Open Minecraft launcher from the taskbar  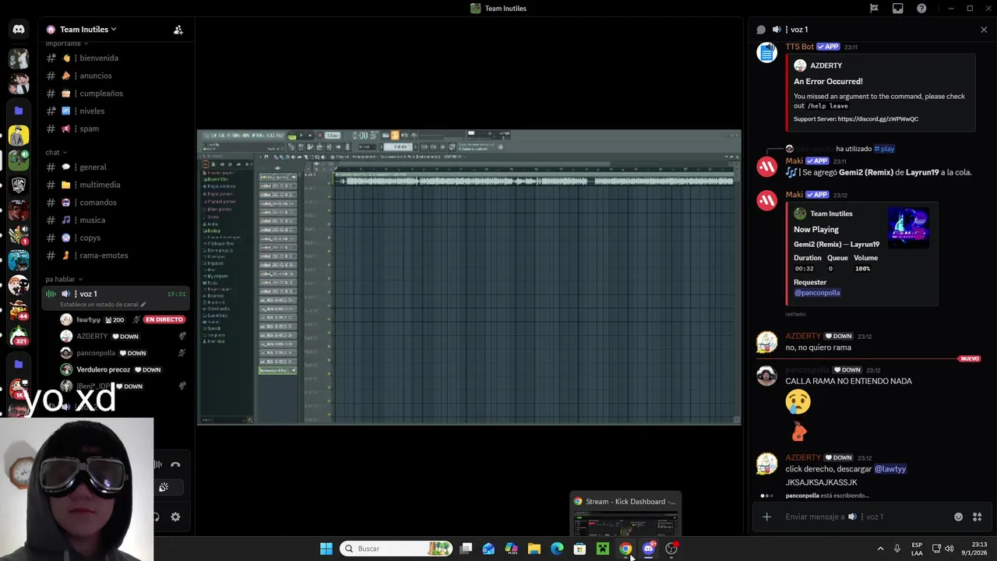coord(603,549)
